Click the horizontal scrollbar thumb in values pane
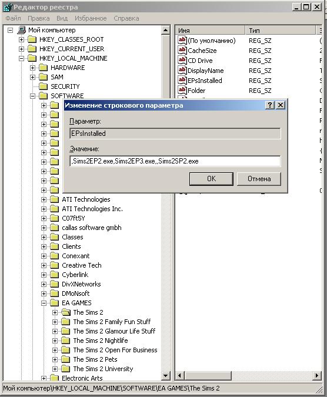 click(x=208, y=375)
